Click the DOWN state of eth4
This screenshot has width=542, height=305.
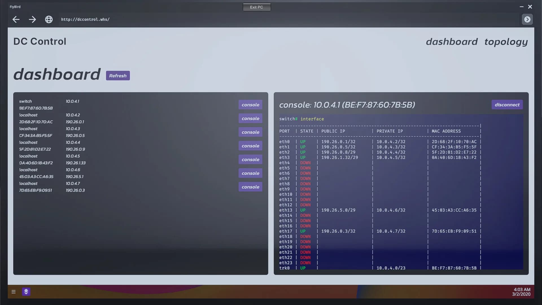pyautogui.click(x=305, y=163)
